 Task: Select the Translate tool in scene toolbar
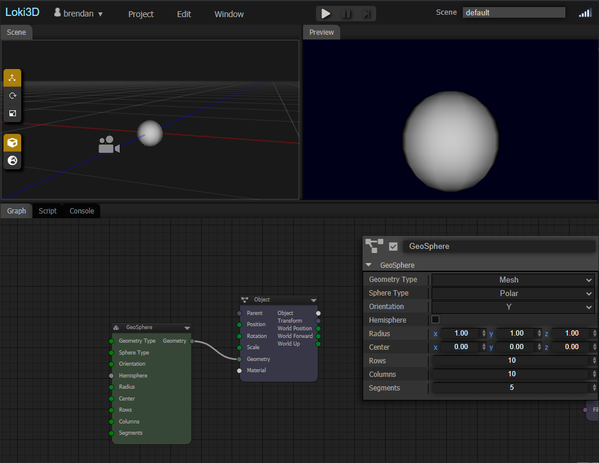12,77
